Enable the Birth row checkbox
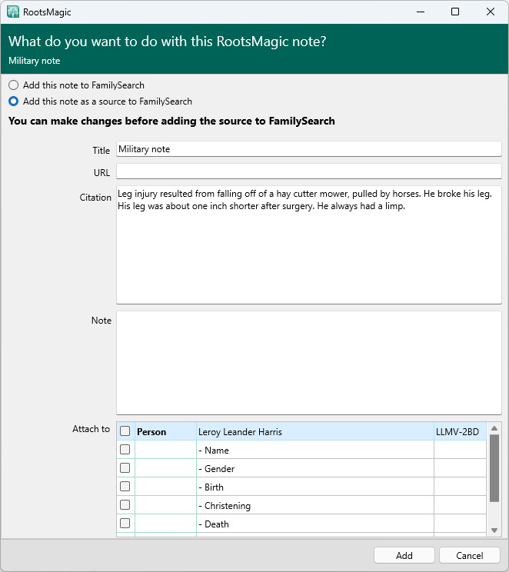The height and width of the screenshot is (572, 509). point(125,486)
